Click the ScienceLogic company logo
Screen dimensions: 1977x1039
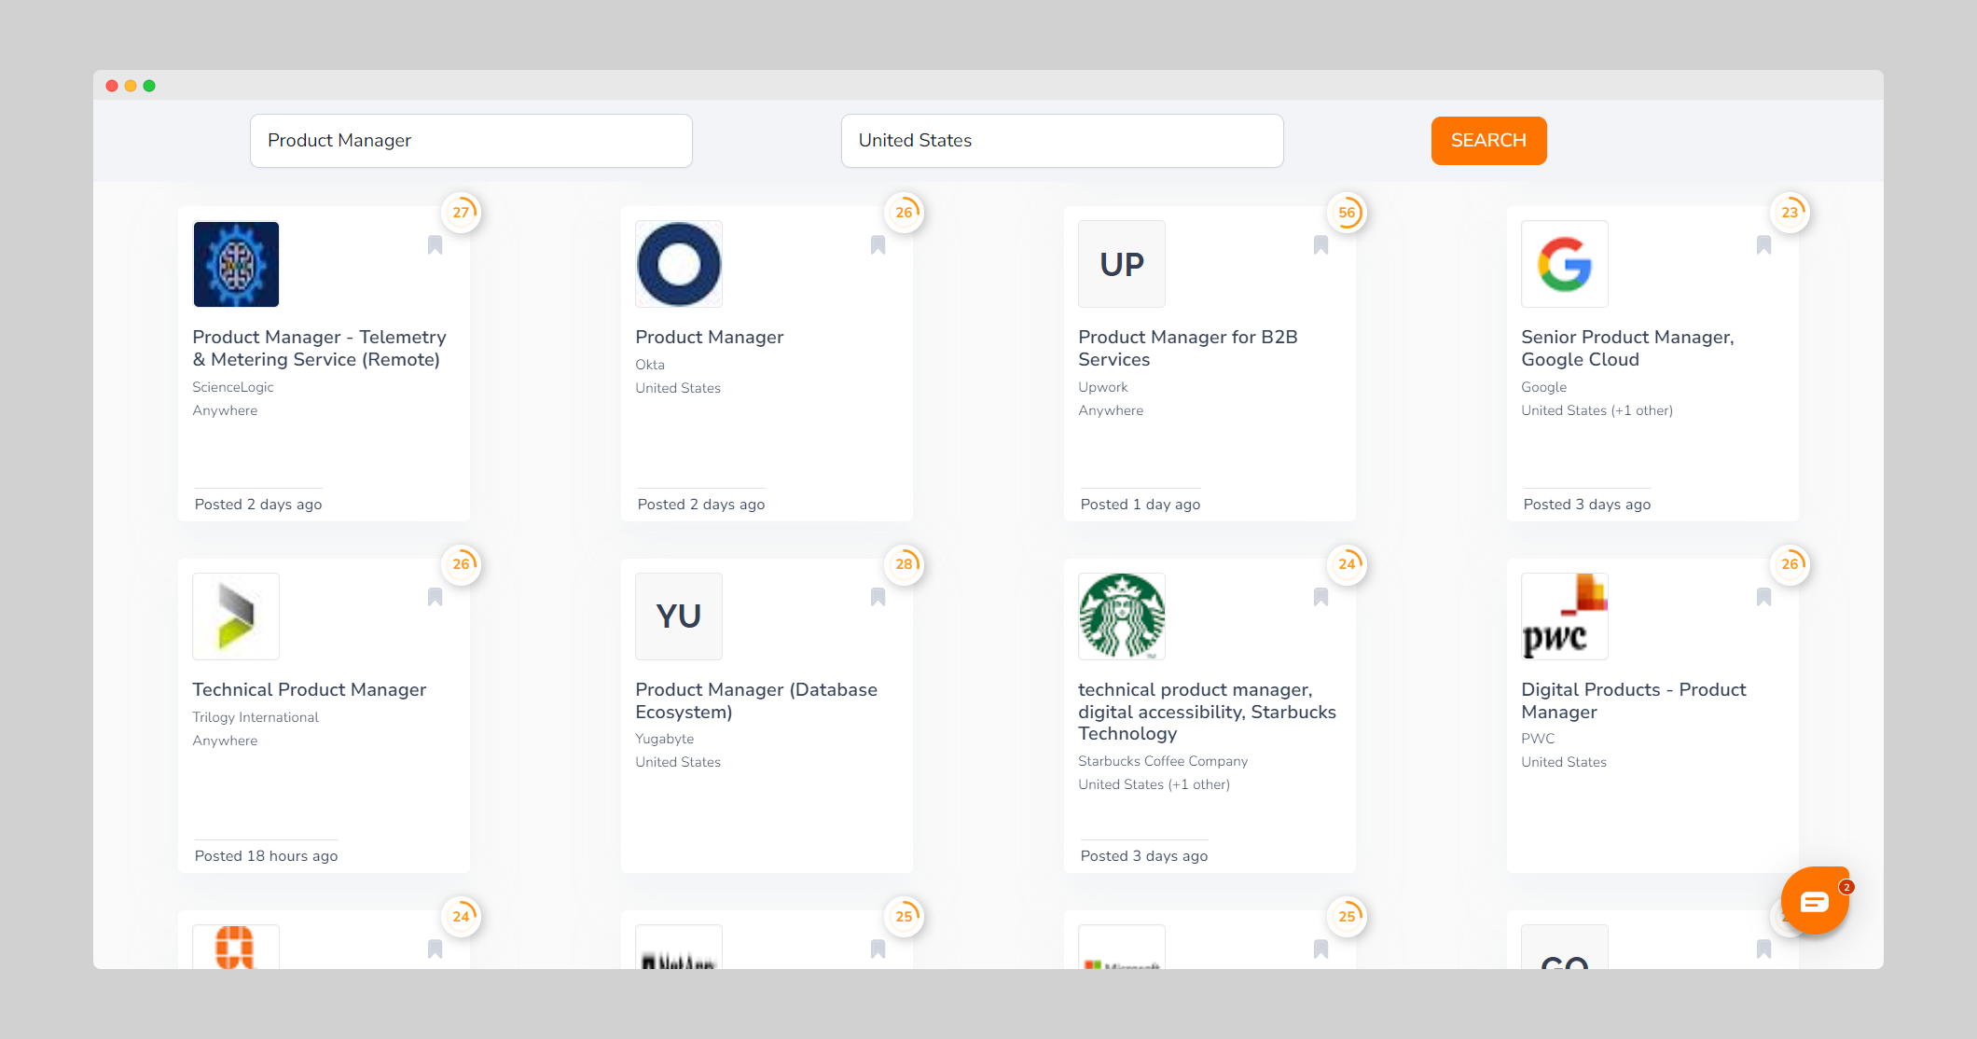pos(236,264)
